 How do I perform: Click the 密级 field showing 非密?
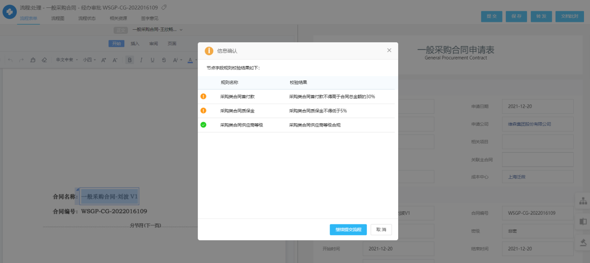click(x=538, y=231)
